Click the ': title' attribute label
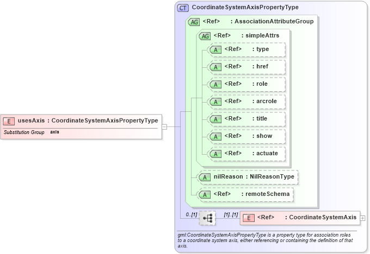 pyautogui.click(x=260, y=118)
